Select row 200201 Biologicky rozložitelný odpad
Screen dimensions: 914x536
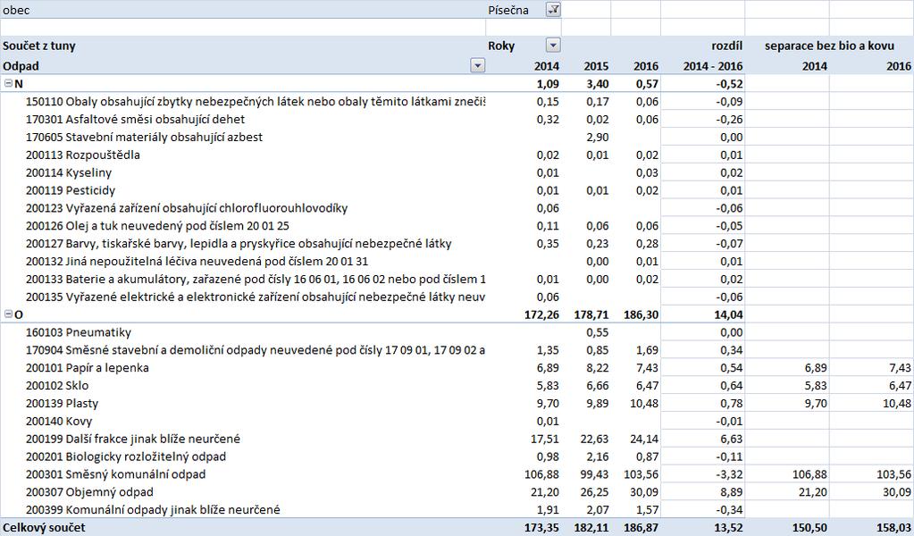point(126,456)
